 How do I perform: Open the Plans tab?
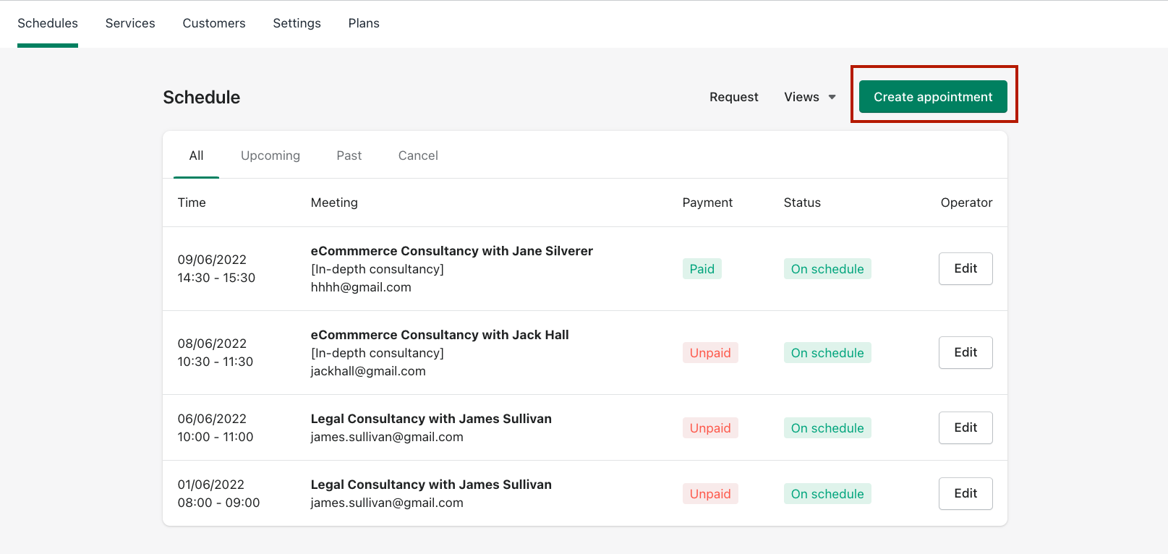364,23
